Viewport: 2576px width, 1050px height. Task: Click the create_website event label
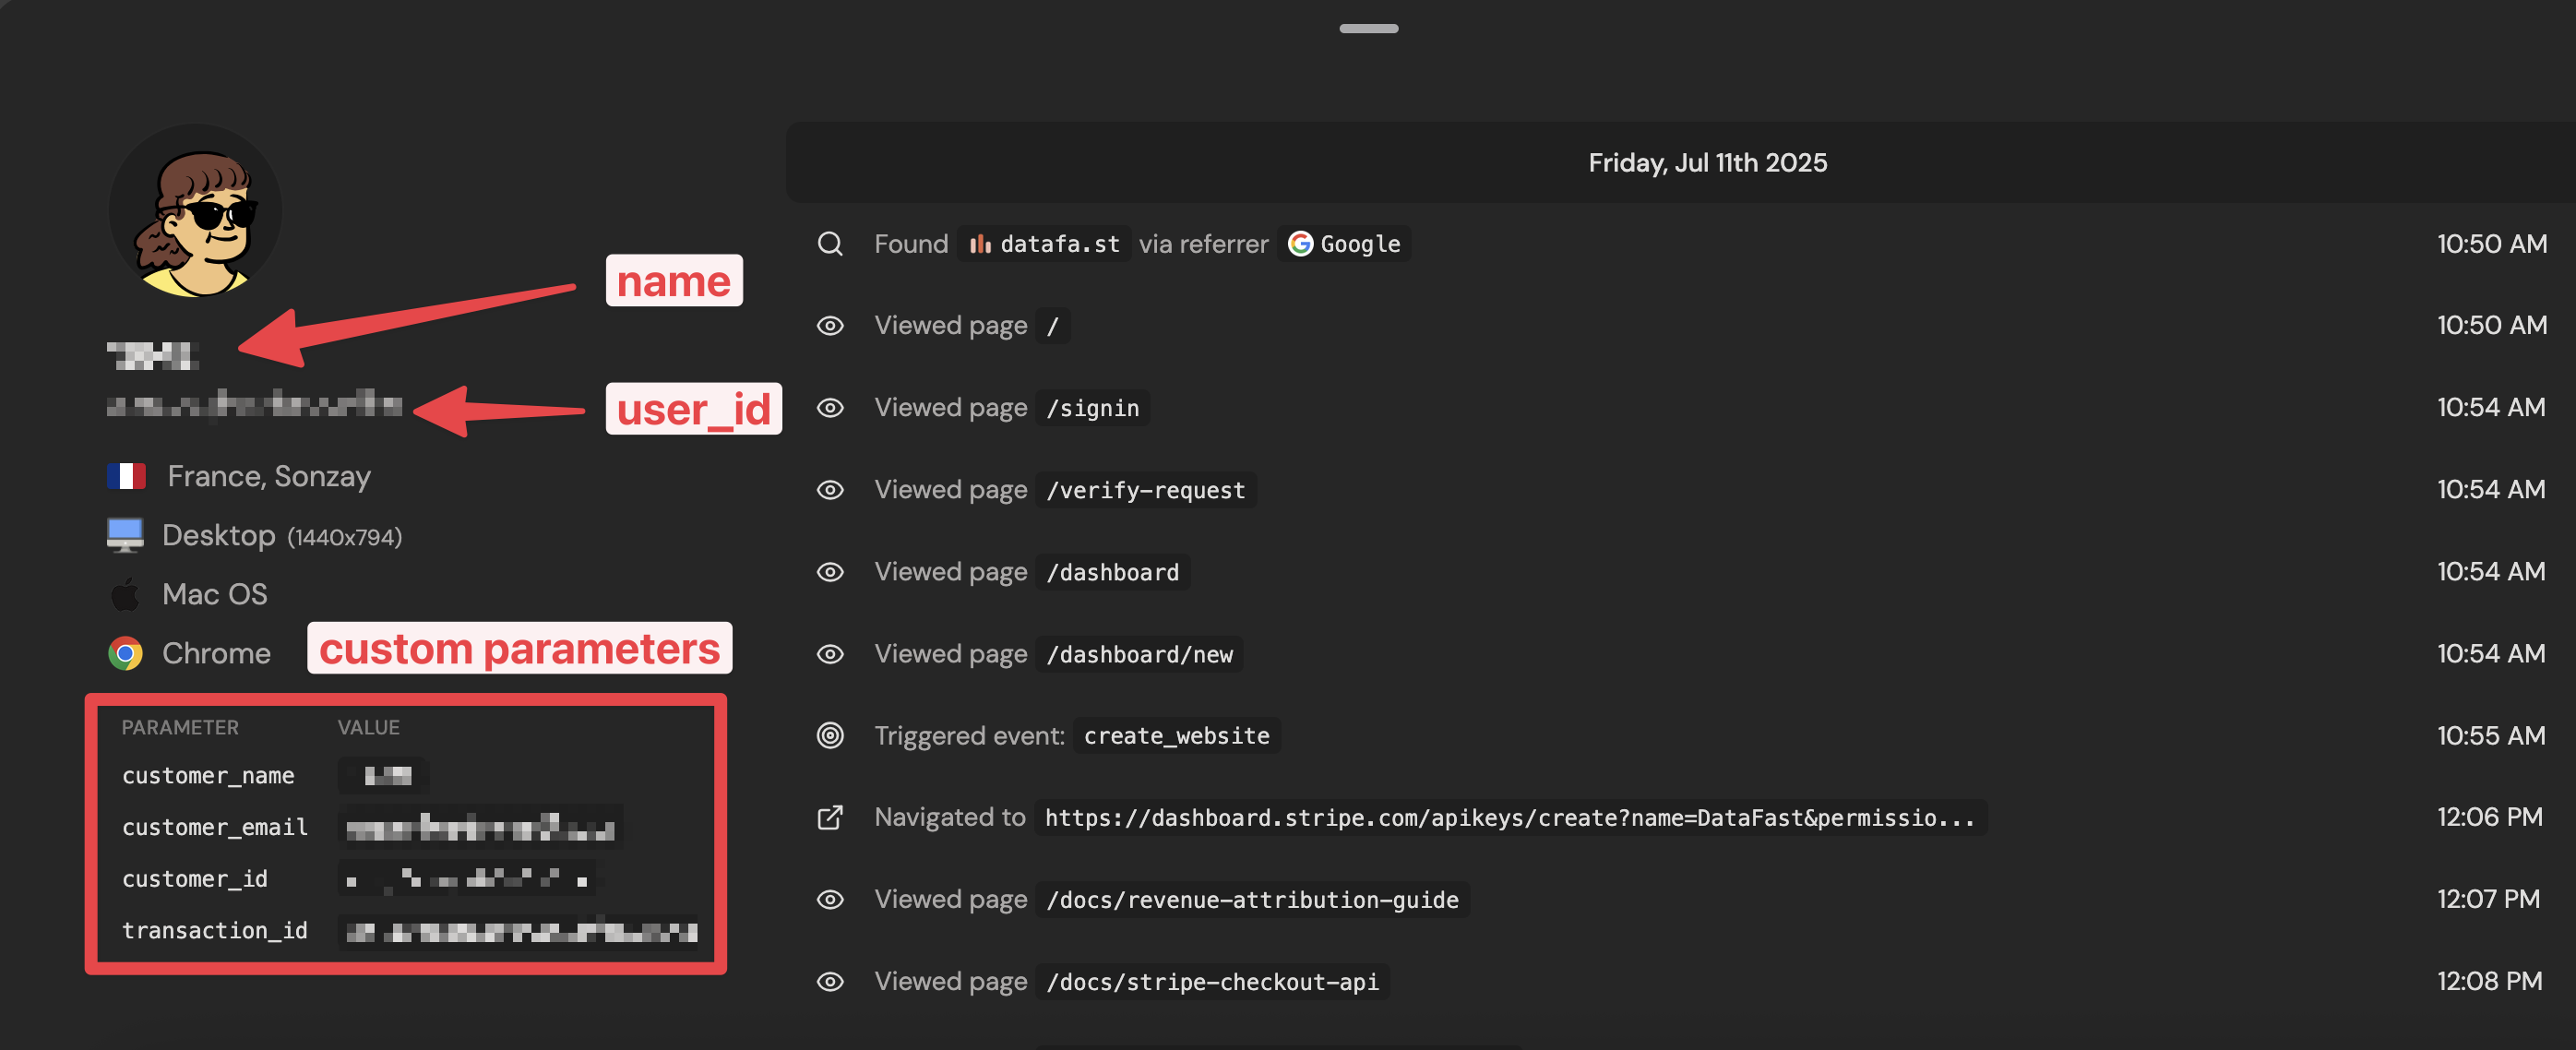click(x=1176, y=736)
